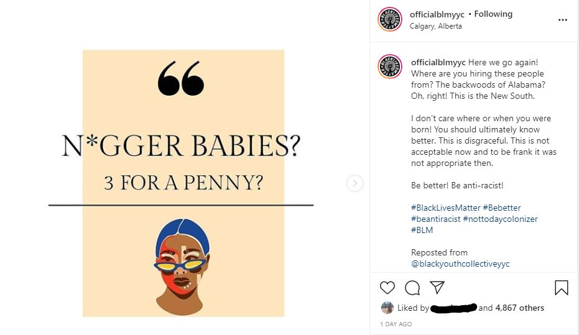Open the three-dot more options menu
The width and height of the screenshot is (579, 335).
coord(562,20)
